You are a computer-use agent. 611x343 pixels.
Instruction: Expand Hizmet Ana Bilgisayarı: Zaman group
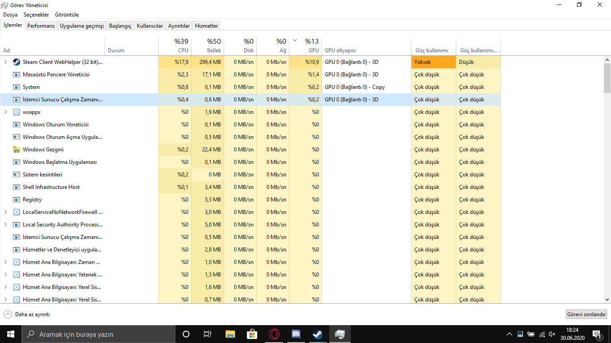(5, 262)
